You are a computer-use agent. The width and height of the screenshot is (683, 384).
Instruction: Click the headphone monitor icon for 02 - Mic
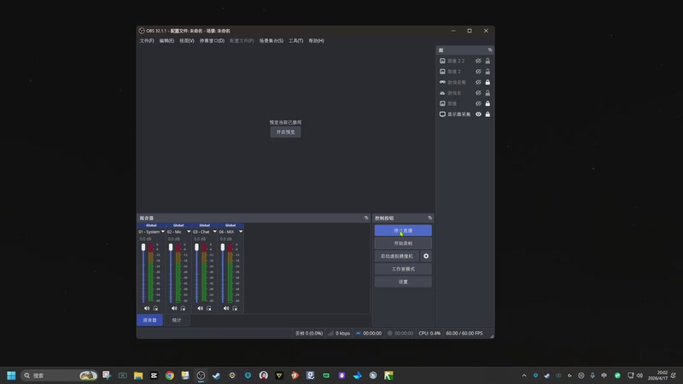[183, 308]
